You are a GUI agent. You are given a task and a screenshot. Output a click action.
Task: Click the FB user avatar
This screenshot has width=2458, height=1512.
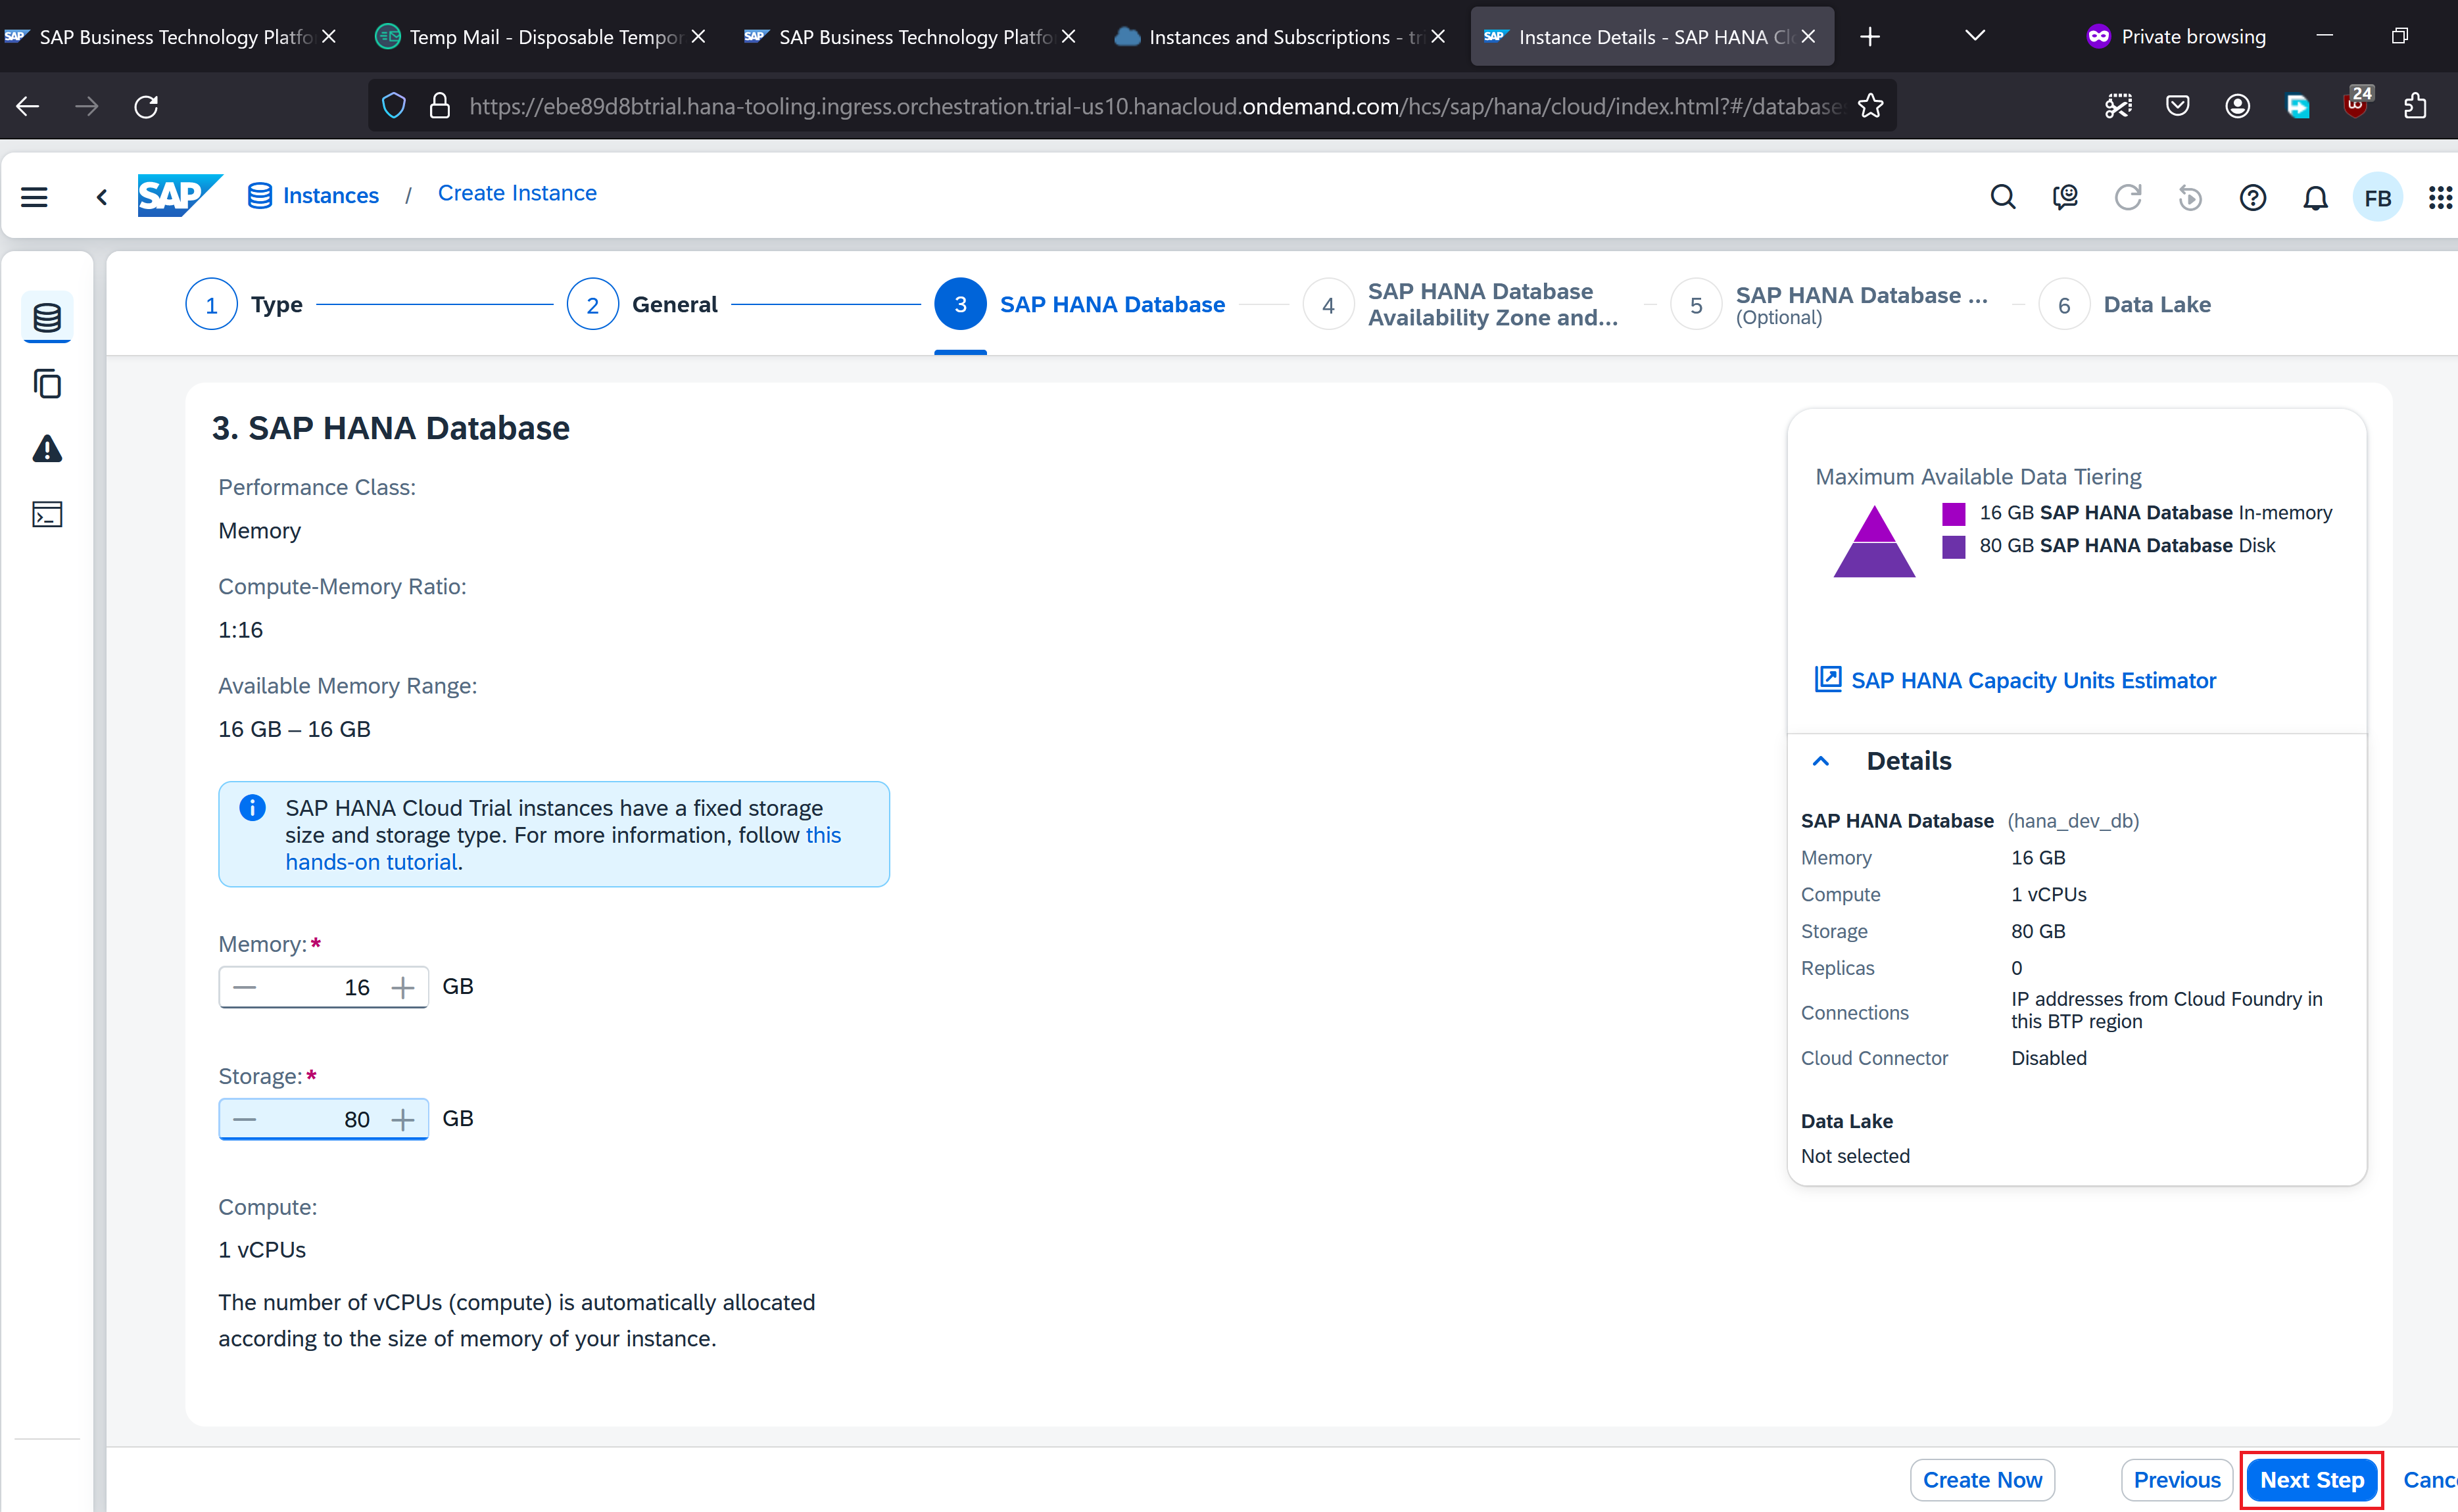[2377, 198]
